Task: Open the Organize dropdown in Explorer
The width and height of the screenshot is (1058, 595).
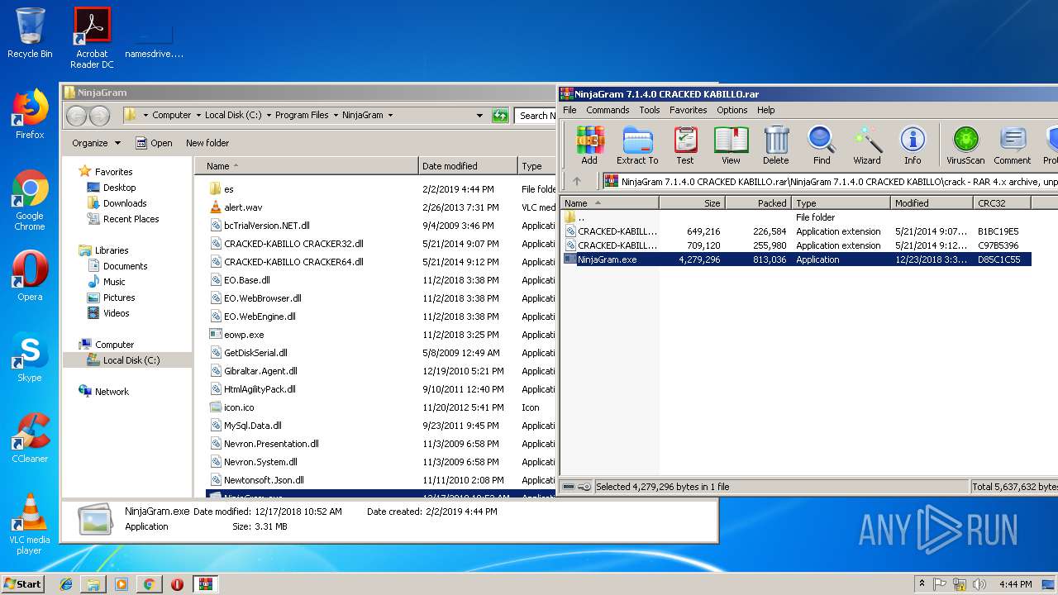Action: tap(96, 143)
